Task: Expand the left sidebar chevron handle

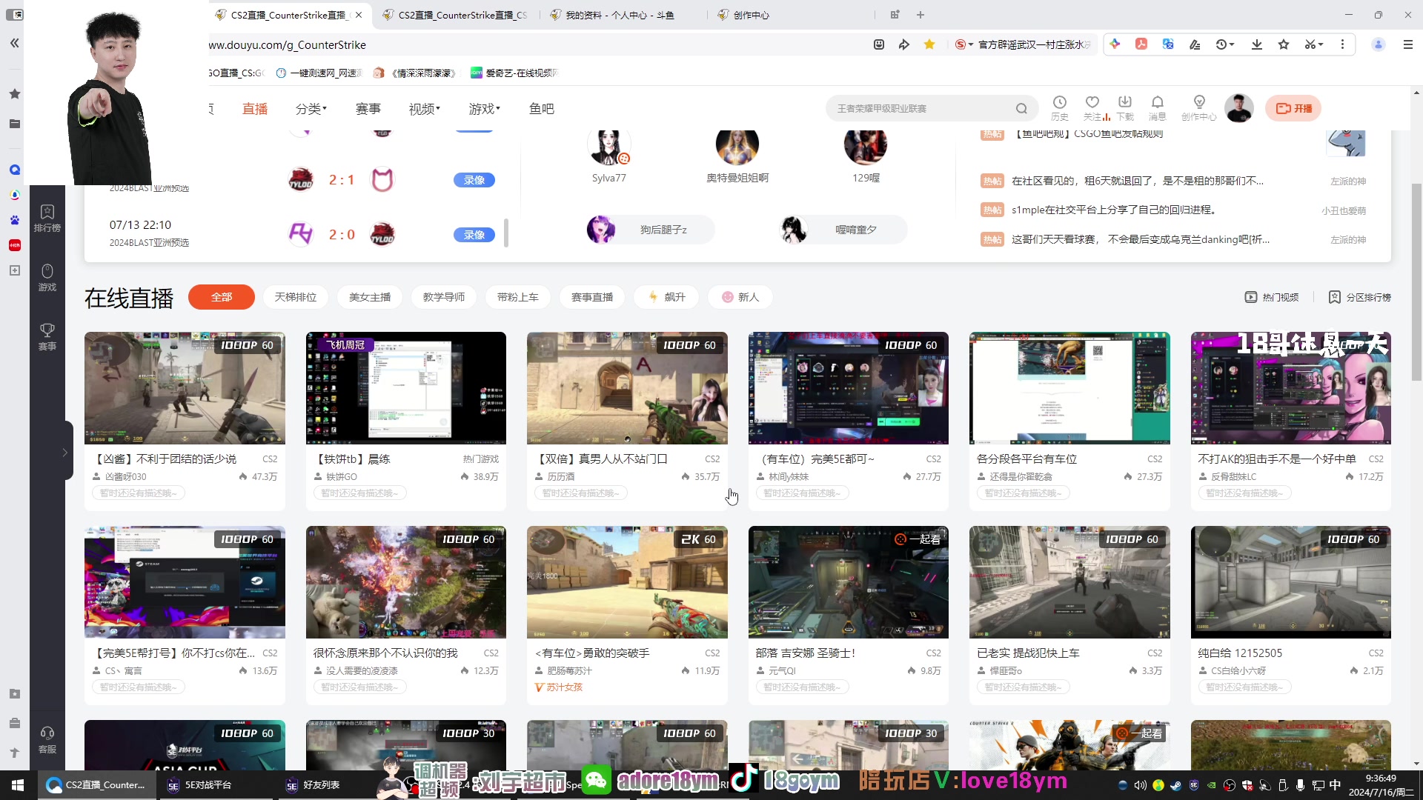Action: pos(65,451)
